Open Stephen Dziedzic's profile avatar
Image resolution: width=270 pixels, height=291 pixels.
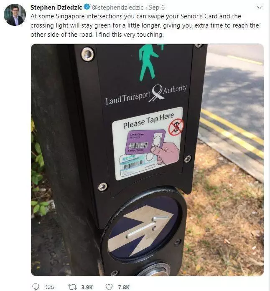point(15,15)
